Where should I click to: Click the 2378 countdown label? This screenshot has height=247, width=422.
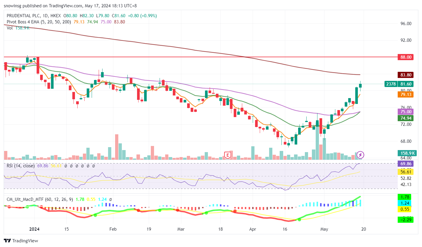click(x=391, y=84)
